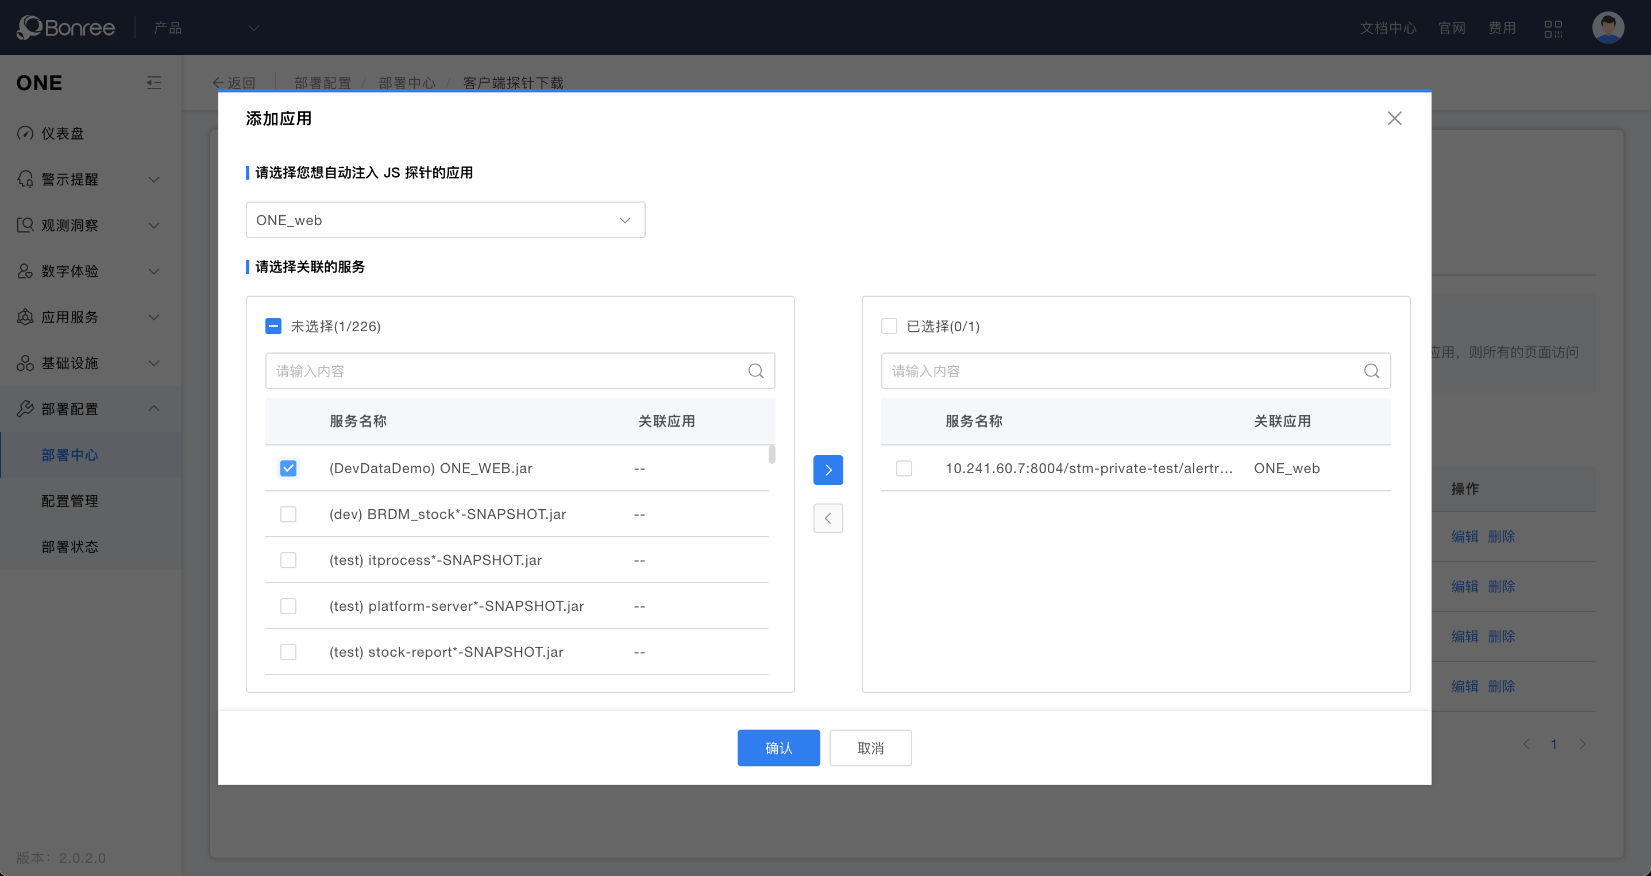Open 部署状态 in the sidebar
Viewport: 1651px width, 876px height.
tap(70, 547)
